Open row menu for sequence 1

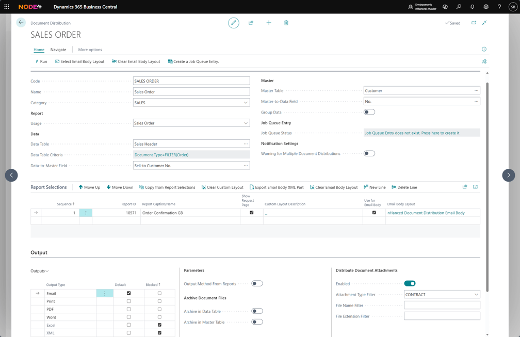click(86, 213)
